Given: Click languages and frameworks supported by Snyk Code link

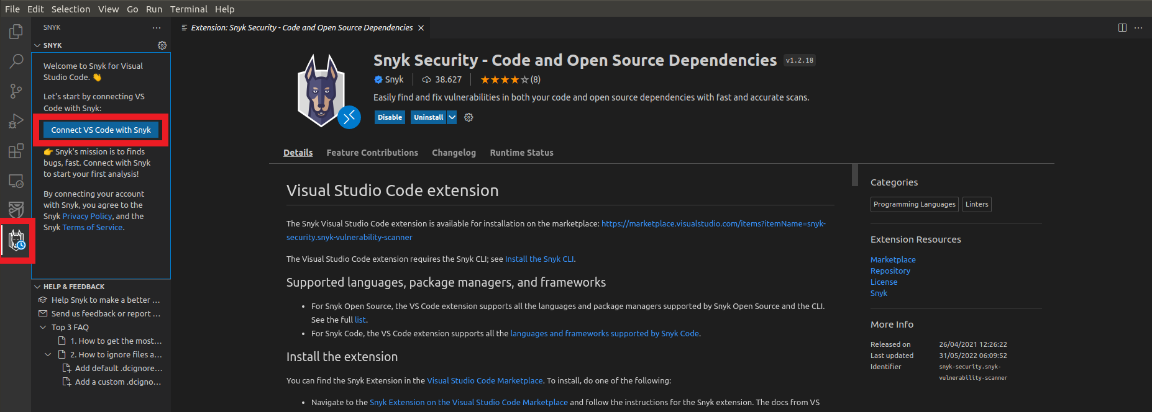Looking at the screenshot, I should (605, 333).
